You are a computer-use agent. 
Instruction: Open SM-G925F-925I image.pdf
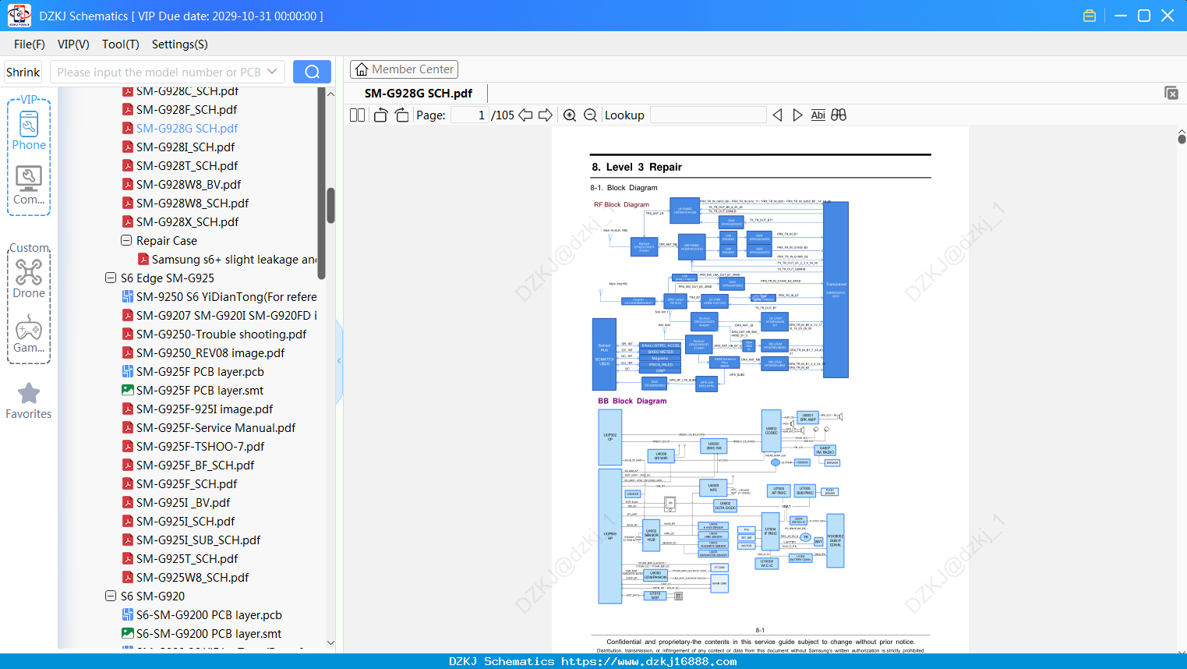(x=204, y=409)
